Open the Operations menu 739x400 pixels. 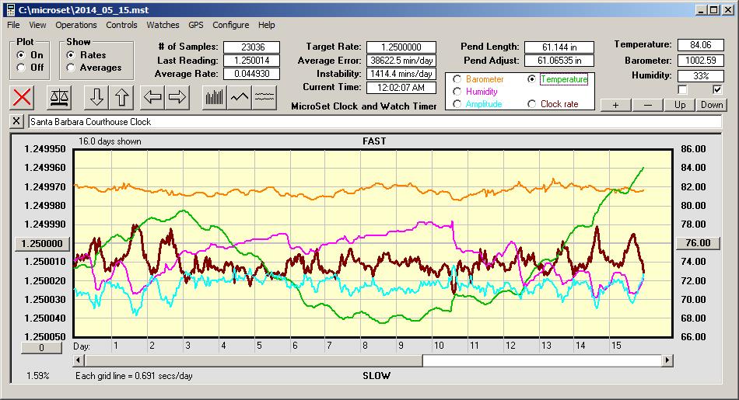tap(76, 25)
